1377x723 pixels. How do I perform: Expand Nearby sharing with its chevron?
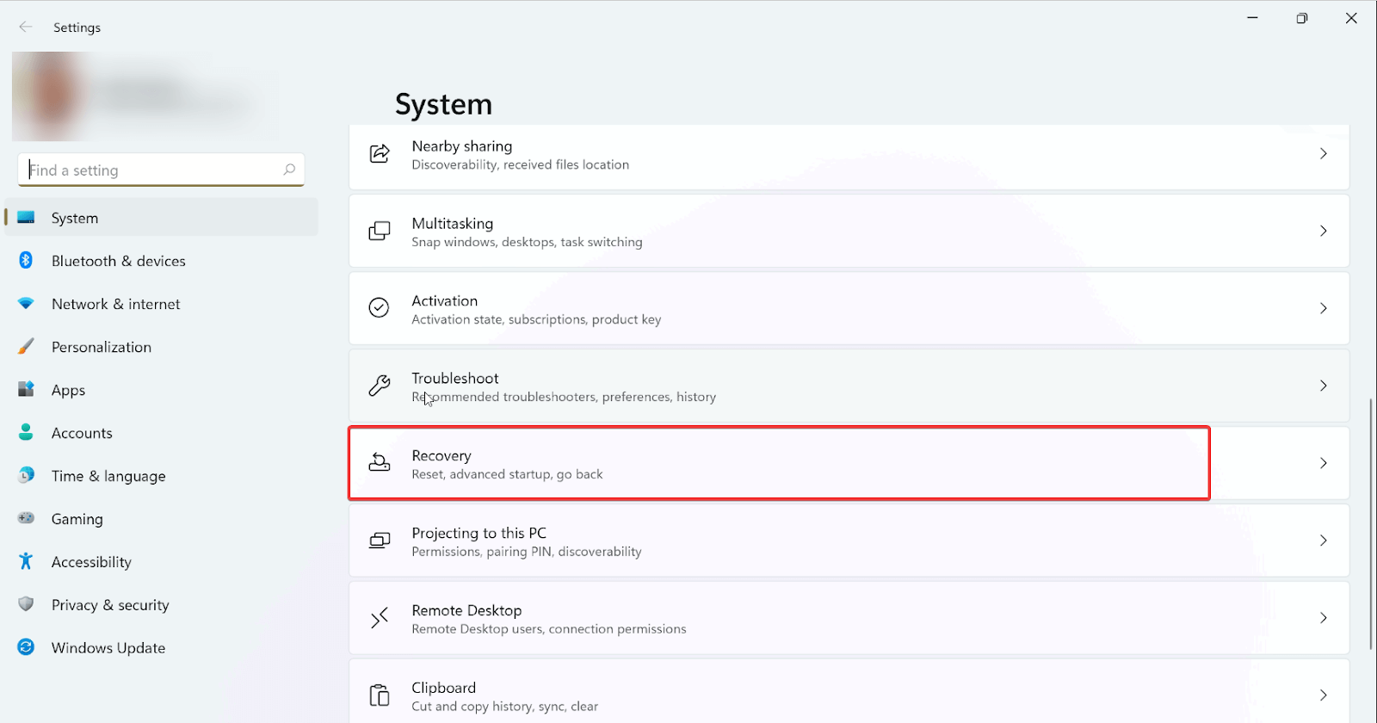coord(1323,153)
